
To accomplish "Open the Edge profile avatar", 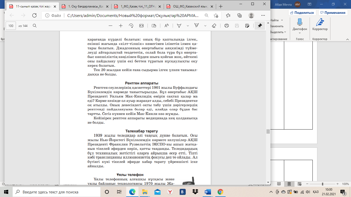I will [x=251, y=15].
